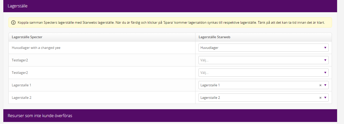Click first Testlager2 Välj... select box
344x124 pixels.
[x=263, y=60]
